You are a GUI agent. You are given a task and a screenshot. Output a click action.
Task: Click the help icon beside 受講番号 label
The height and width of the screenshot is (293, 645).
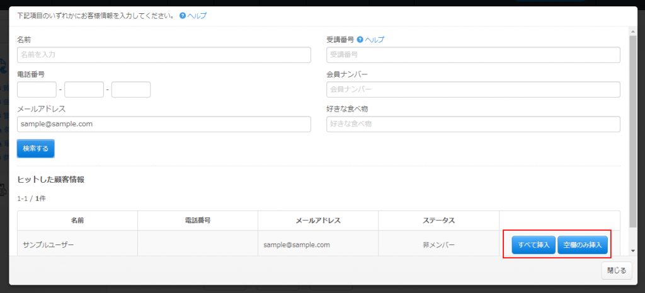(360, 40)
